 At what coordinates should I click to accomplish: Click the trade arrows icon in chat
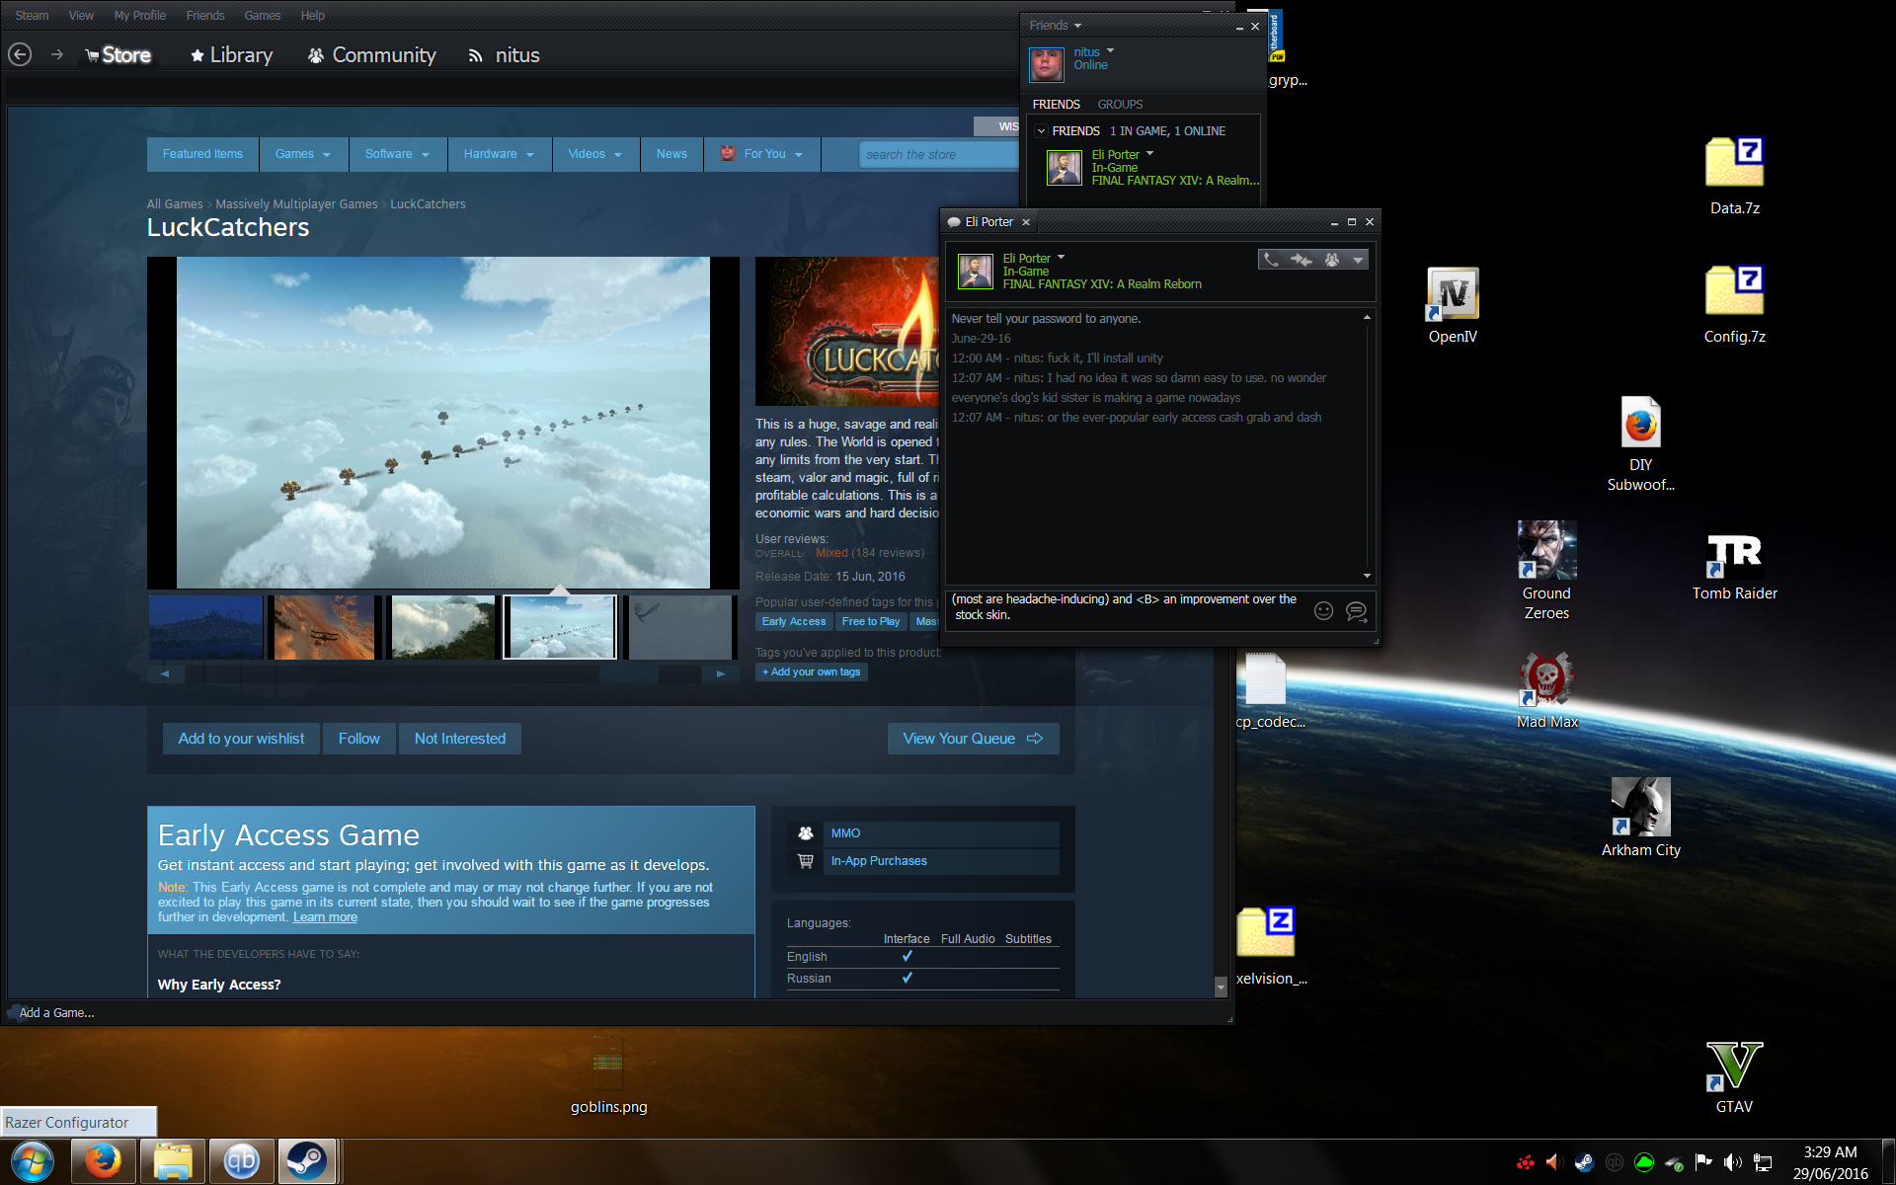tap(1302, 260)
